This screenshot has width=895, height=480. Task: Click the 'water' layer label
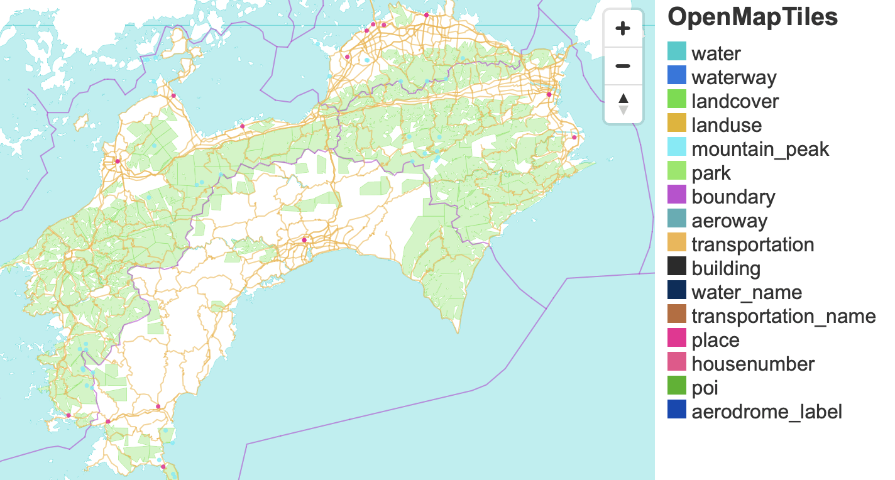click(x=716, y=53)
